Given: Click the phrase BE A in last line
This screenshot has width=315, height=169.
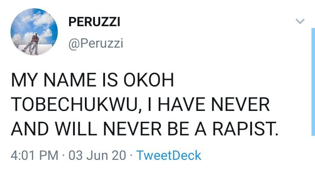Looking at the screenshot, I should click(187, 128).
